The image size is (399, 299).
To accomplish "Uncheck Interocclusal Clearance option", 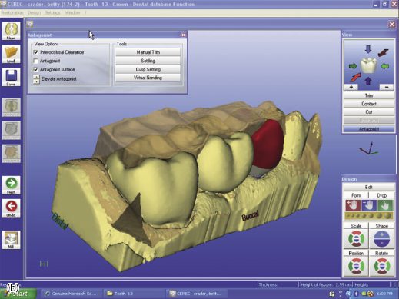I will click(x=36, y=52).
